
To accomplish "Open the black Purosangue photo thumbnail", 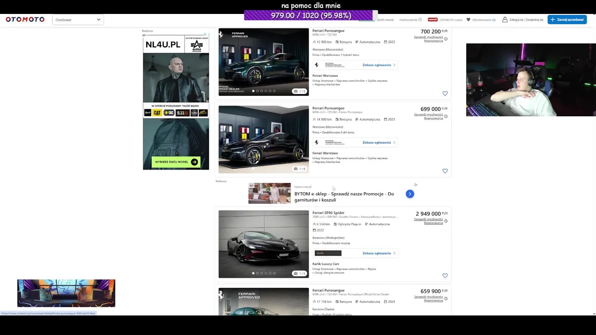I will point(264,139).
